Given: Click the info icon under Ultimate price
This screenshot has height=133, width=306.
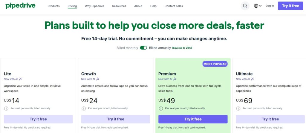Looking at the screenshot, I should (x=238, y=108).
